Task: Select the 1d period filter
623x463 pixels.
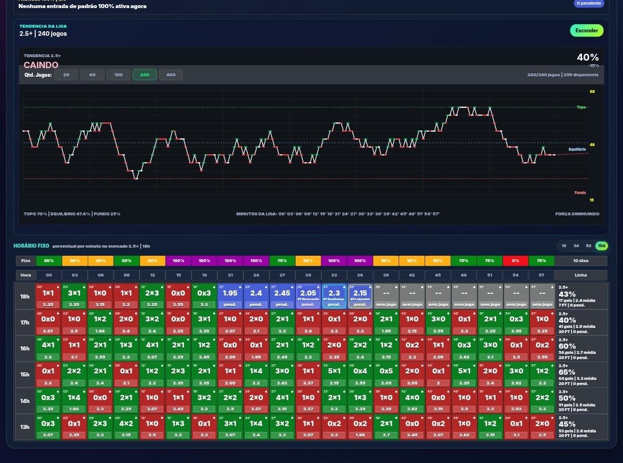Action: pyautogui.click(x=564, y=246)
